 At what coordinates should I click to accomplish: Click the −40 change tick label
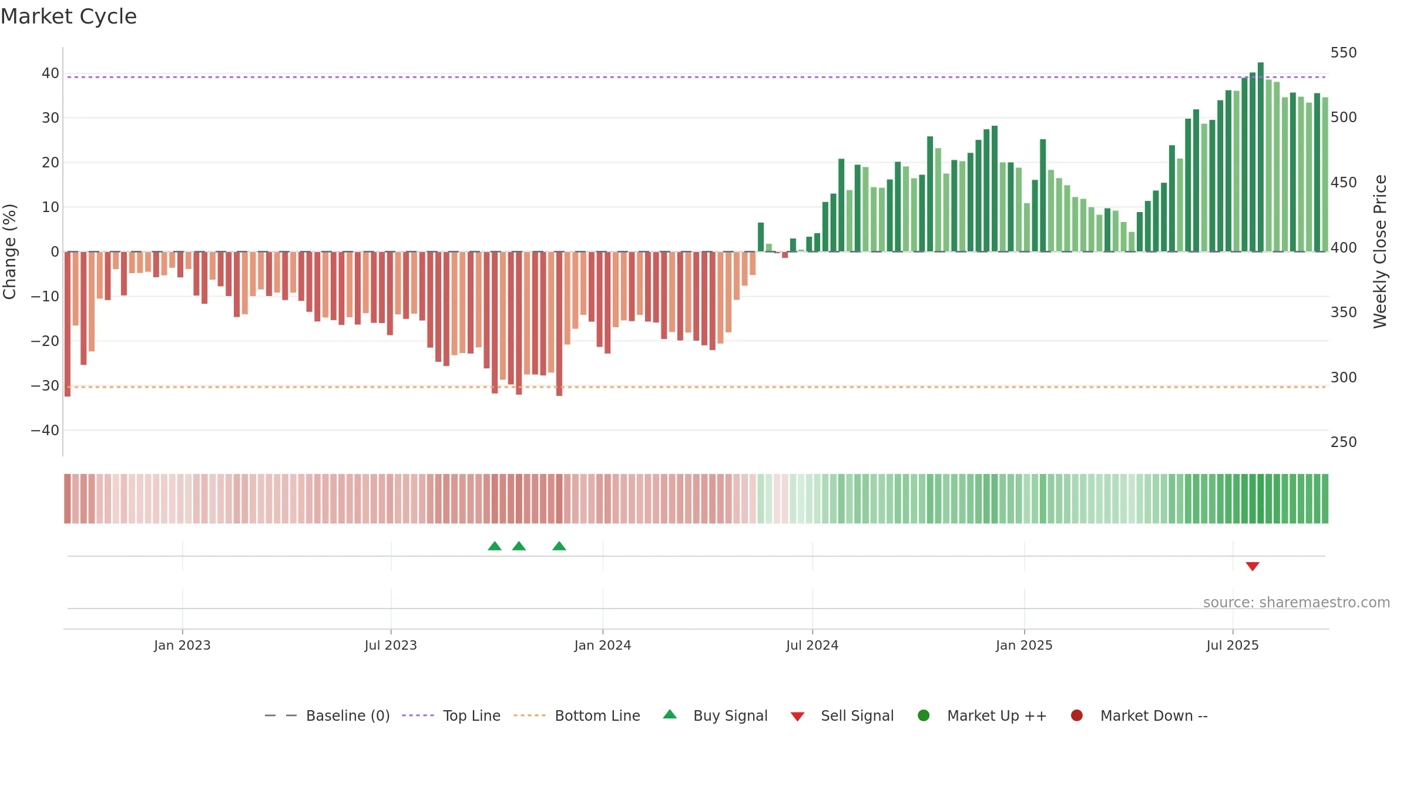tap(45, 431)
